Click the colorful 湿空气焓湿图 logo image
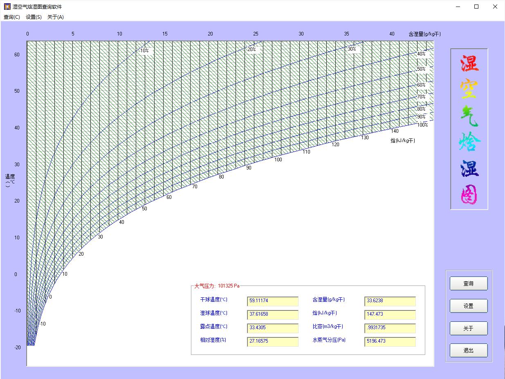Screen dimensions: 505x379 (469, 129)
